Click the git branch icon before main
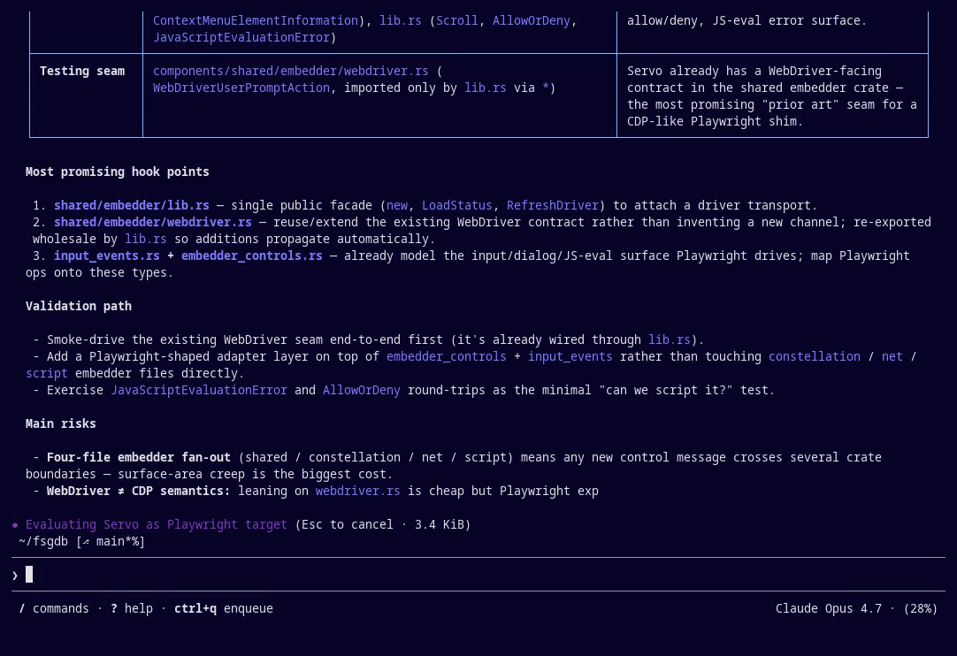The width and height of the screenshot is (957, 656). pyautogui.click(x=86, y=542)
